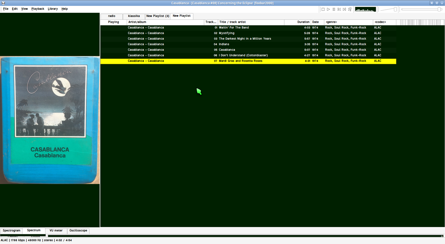Click duration 5:57 in the playlist

[307, 39]
